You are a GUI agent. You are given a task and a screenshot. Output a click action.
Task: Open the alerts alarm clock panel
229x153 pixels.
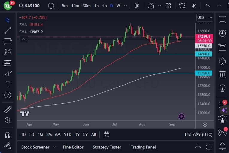click(222, 33)
